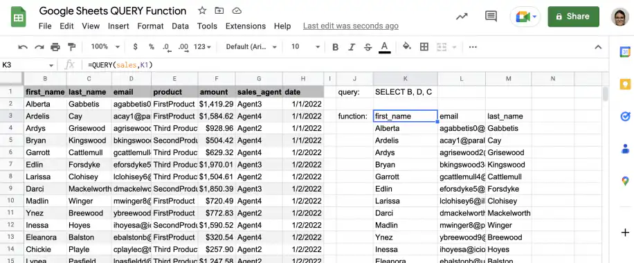This screenshot has width=634, height=263.
Task: Click the redo arrow
Action: click(x=39, y=47)
